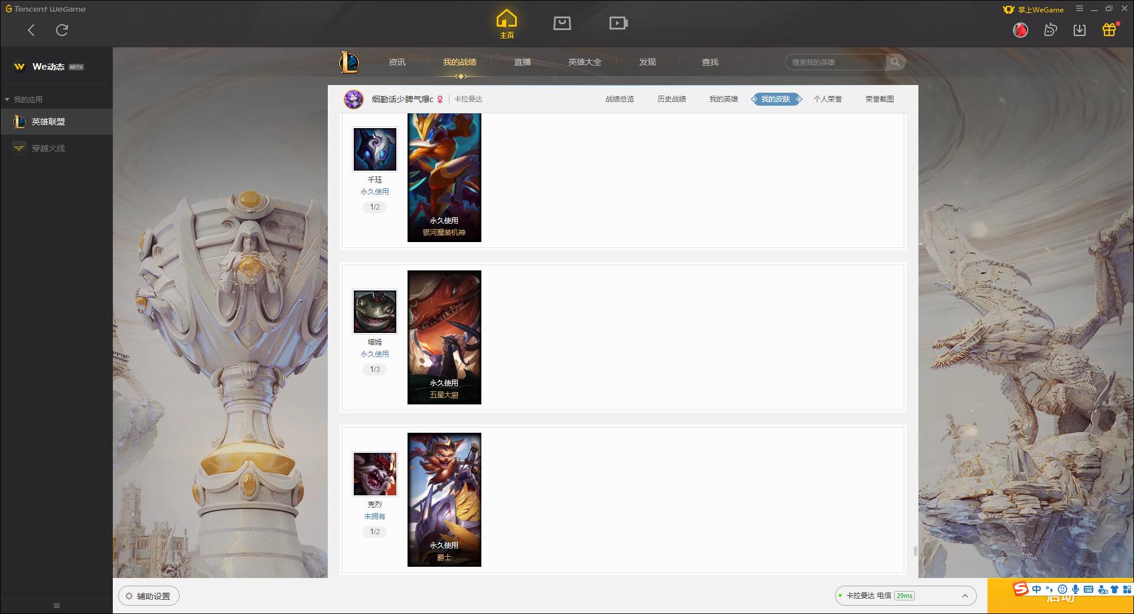Viewport: 1134px width, 614px height.
Task: Click the 烟勤话少脾气爆c username
Action: point(402,99)
